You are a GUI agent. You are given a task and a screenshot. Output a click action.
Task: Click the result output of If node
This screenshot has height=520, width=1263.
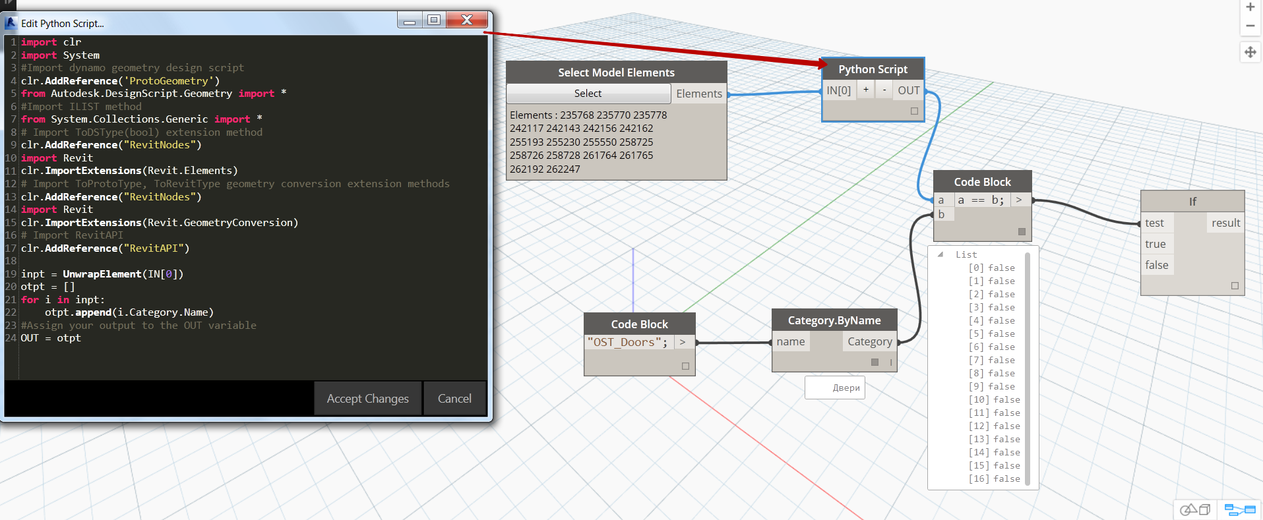(1225, 223)
